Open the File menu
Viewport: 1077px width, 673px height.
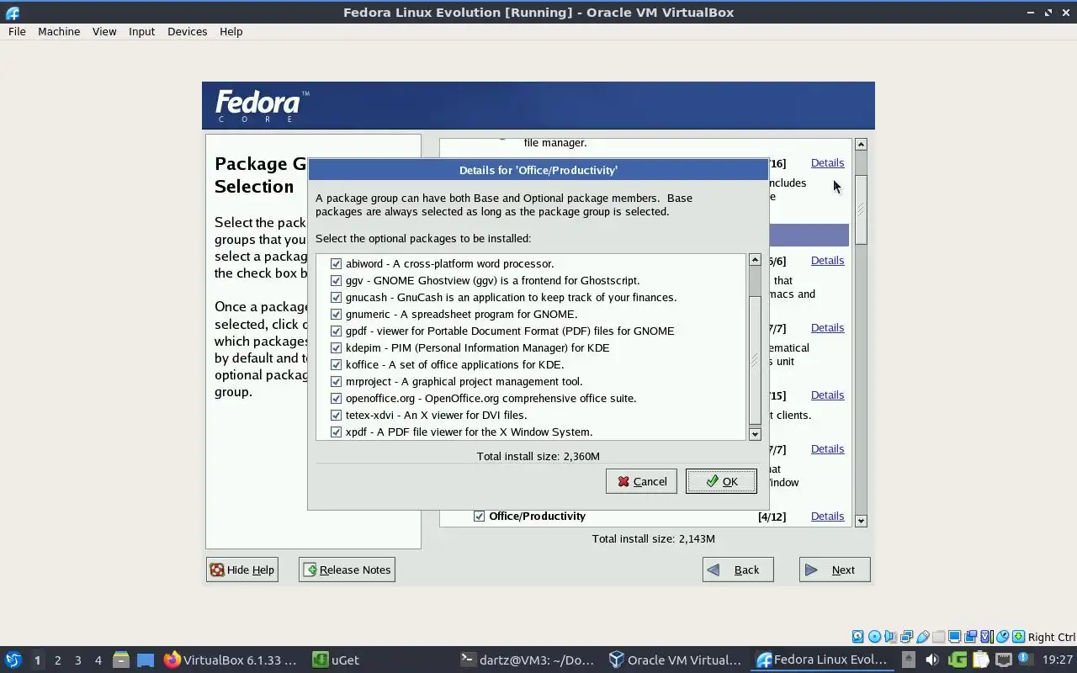17,31
